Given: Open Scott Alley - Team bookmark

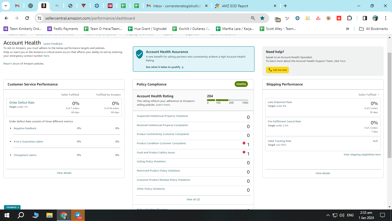Looking at the screenshot, I should 278,29.
